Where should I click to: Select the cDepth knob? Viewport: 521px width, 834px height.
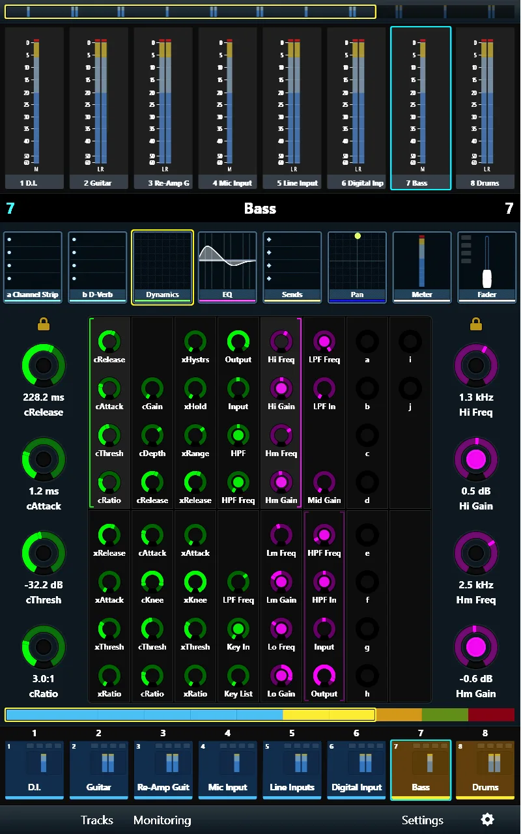tap(152, 435)
